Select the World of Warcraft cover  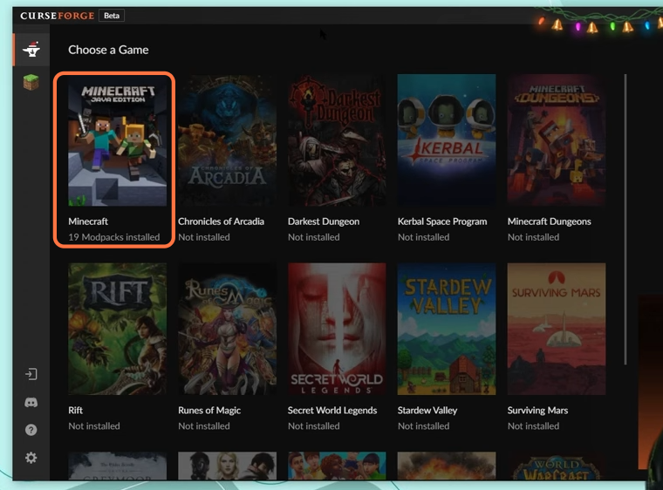tap(557, 466)
